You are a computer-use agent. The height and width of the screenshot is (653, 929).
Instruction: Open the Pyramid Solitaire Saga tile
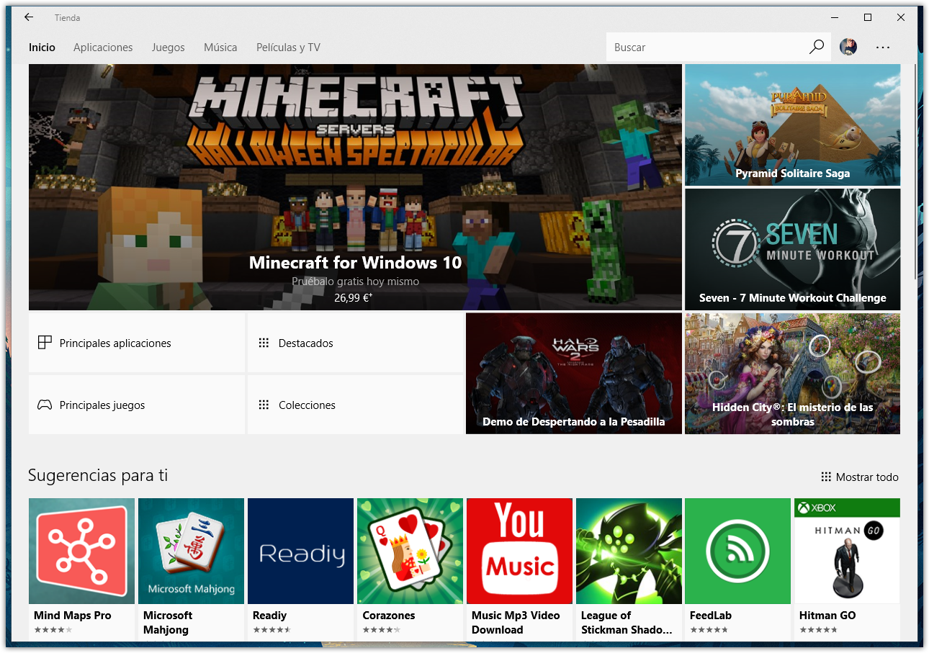coord(792,125)
